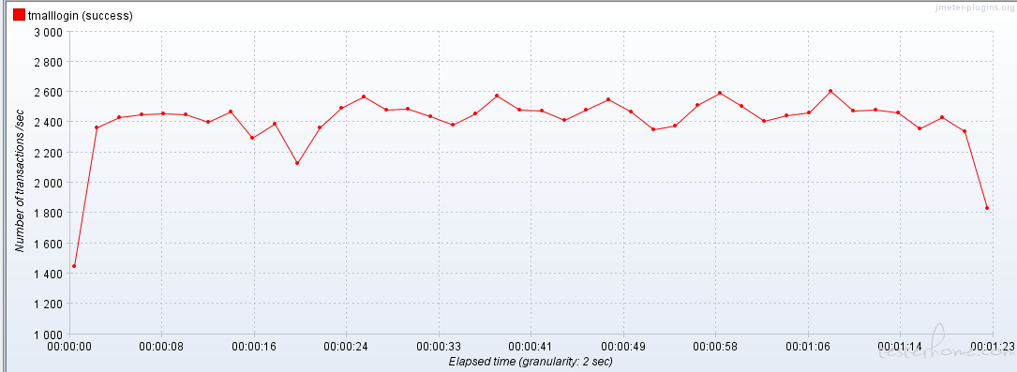Click the 00:01:23 x-axis label
Image resolution: width=1017 pixels, height=372 pixels.
coord(993,346)
